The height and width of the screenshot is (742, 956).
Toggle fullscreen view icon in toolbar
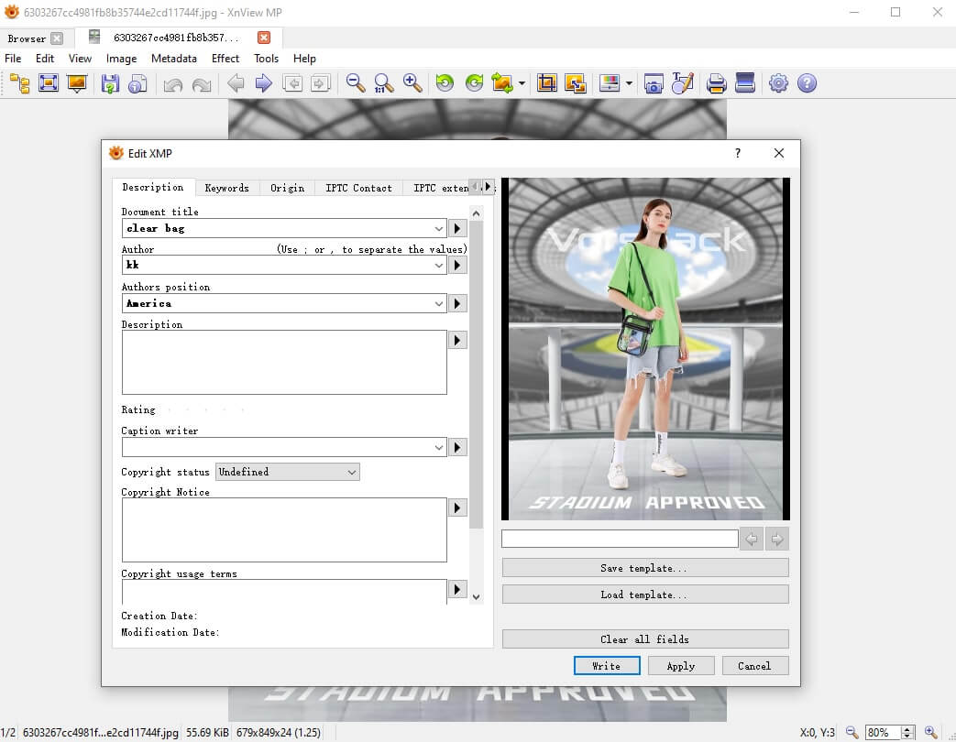pyautogui.click(x=49, y=82)
